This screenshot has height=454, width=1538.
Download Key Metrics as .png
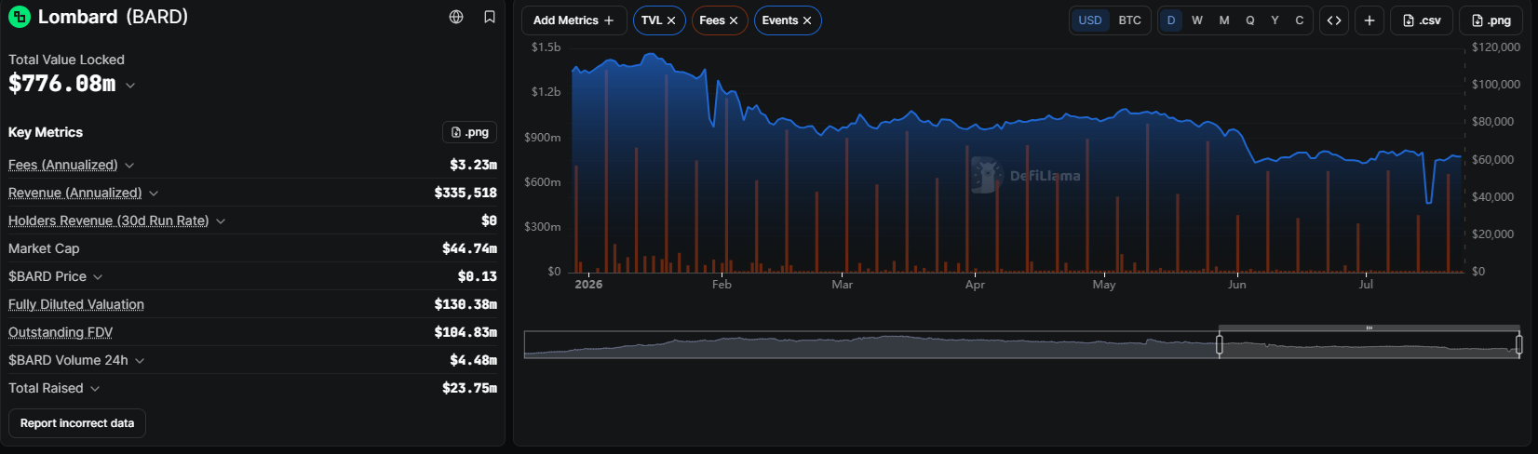[x=469, y=132]
